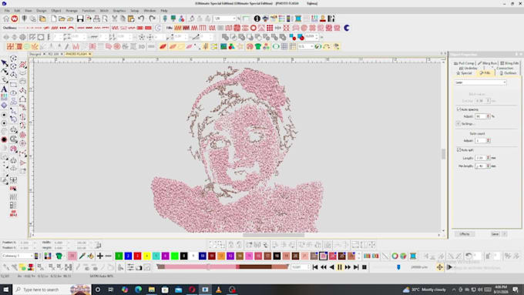Pause the stitch player
This screenshot has height=295, width=524.
coord(340,267)
